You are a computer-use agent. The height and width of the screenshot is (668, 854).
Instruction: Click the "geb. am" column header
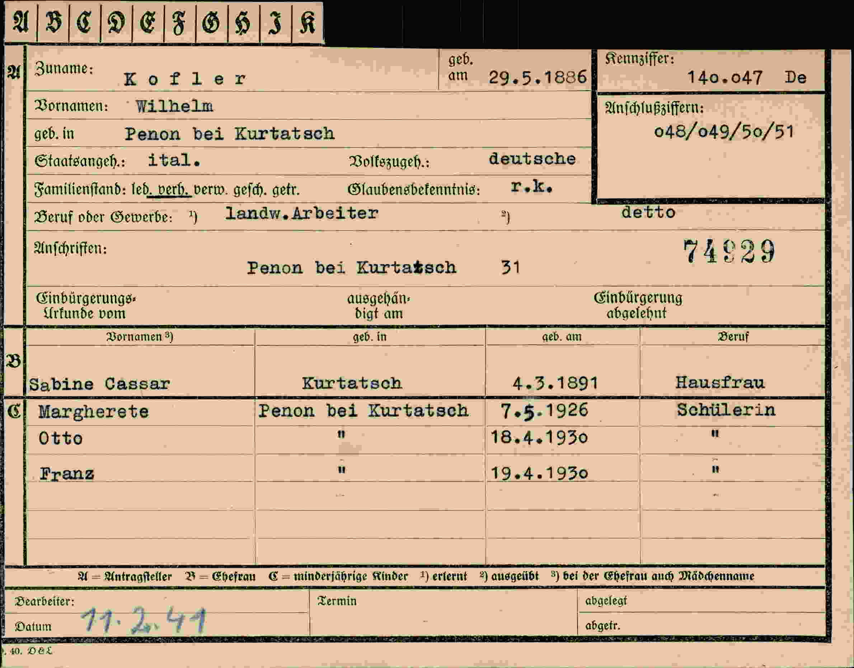(562, 337)
